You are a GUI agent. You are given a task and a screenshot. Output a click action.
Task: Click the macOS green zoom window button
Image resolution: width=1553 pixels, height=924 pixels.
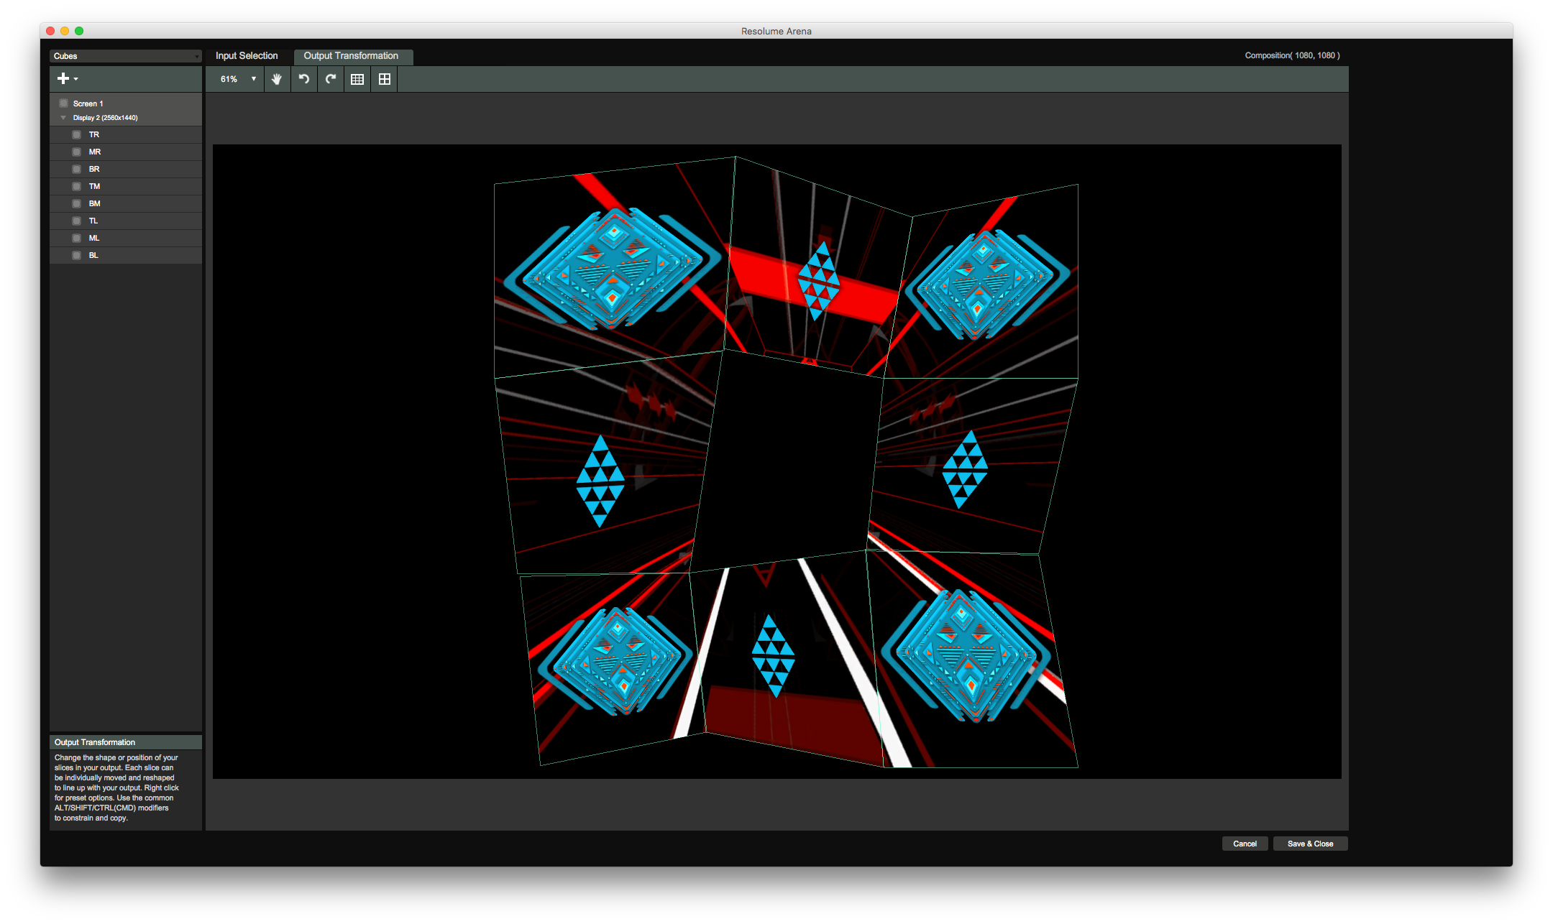pos(79,31)
